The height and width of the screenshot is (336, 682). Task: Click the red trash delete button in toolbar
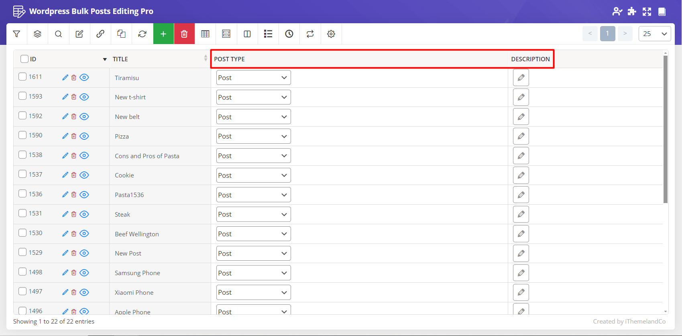click(x=184, y=34)
